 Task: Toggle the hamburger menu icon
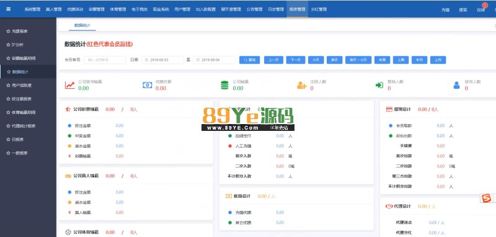[x=8, y=9]
